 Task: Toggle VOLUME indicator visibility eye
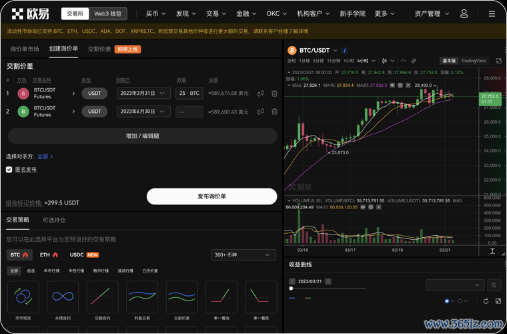363,207
